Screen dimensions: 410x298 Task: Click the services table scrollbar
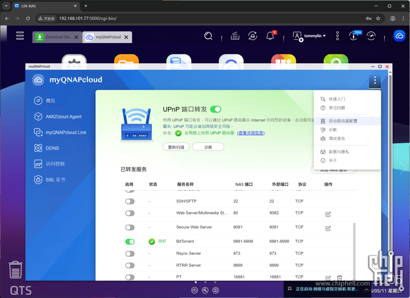click(x=354, y=251)
